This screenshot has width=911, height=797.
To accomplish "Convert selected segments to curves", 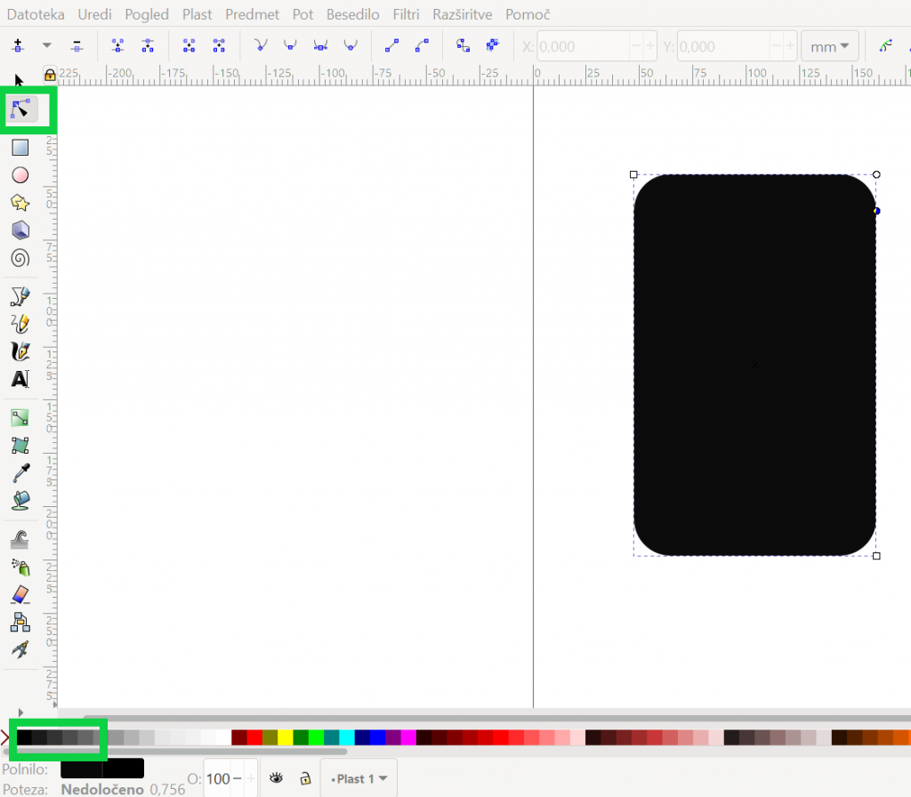I will (x=422, y=45).
